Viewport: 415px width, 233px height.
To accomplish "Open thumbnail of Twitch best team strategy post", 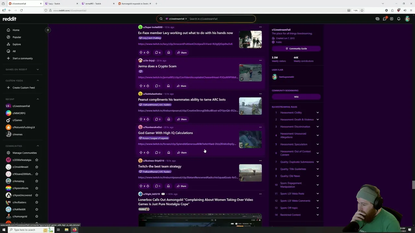I will pyautogui.click(x=250, y=173).
